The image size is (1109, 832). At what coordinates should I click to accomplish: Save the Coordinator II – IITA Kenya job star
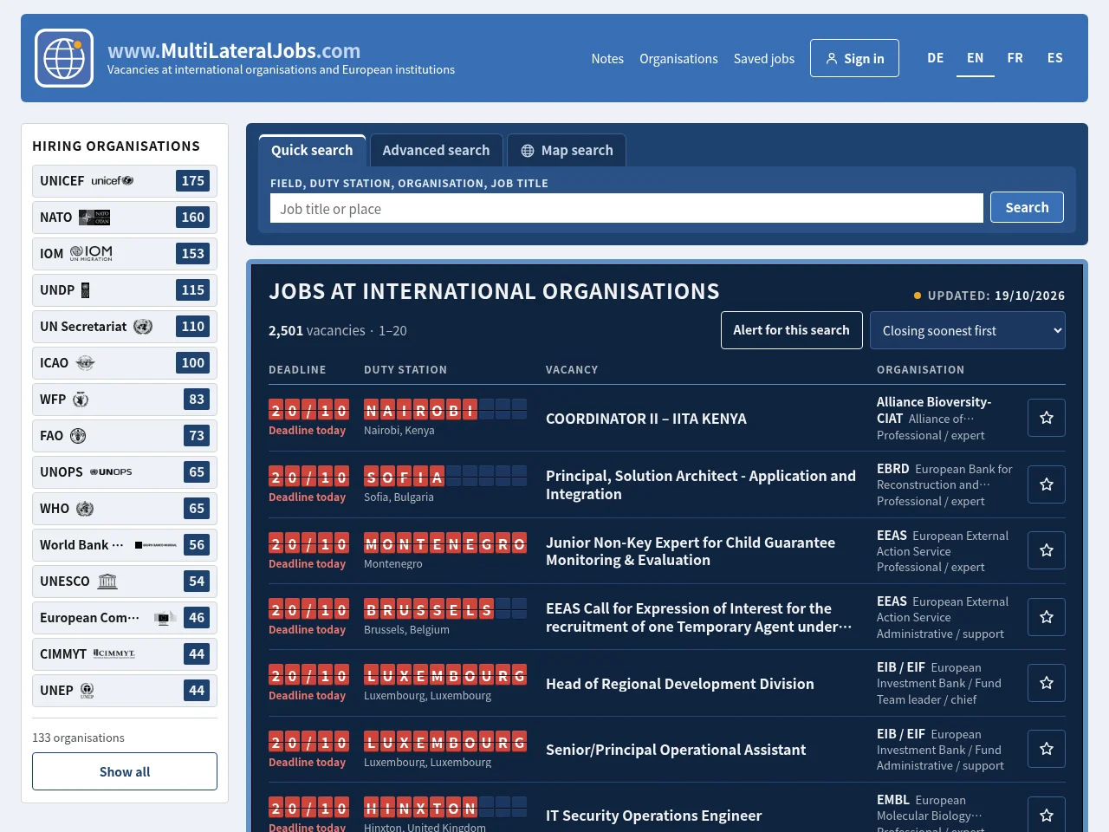(x=1047, y=418)
